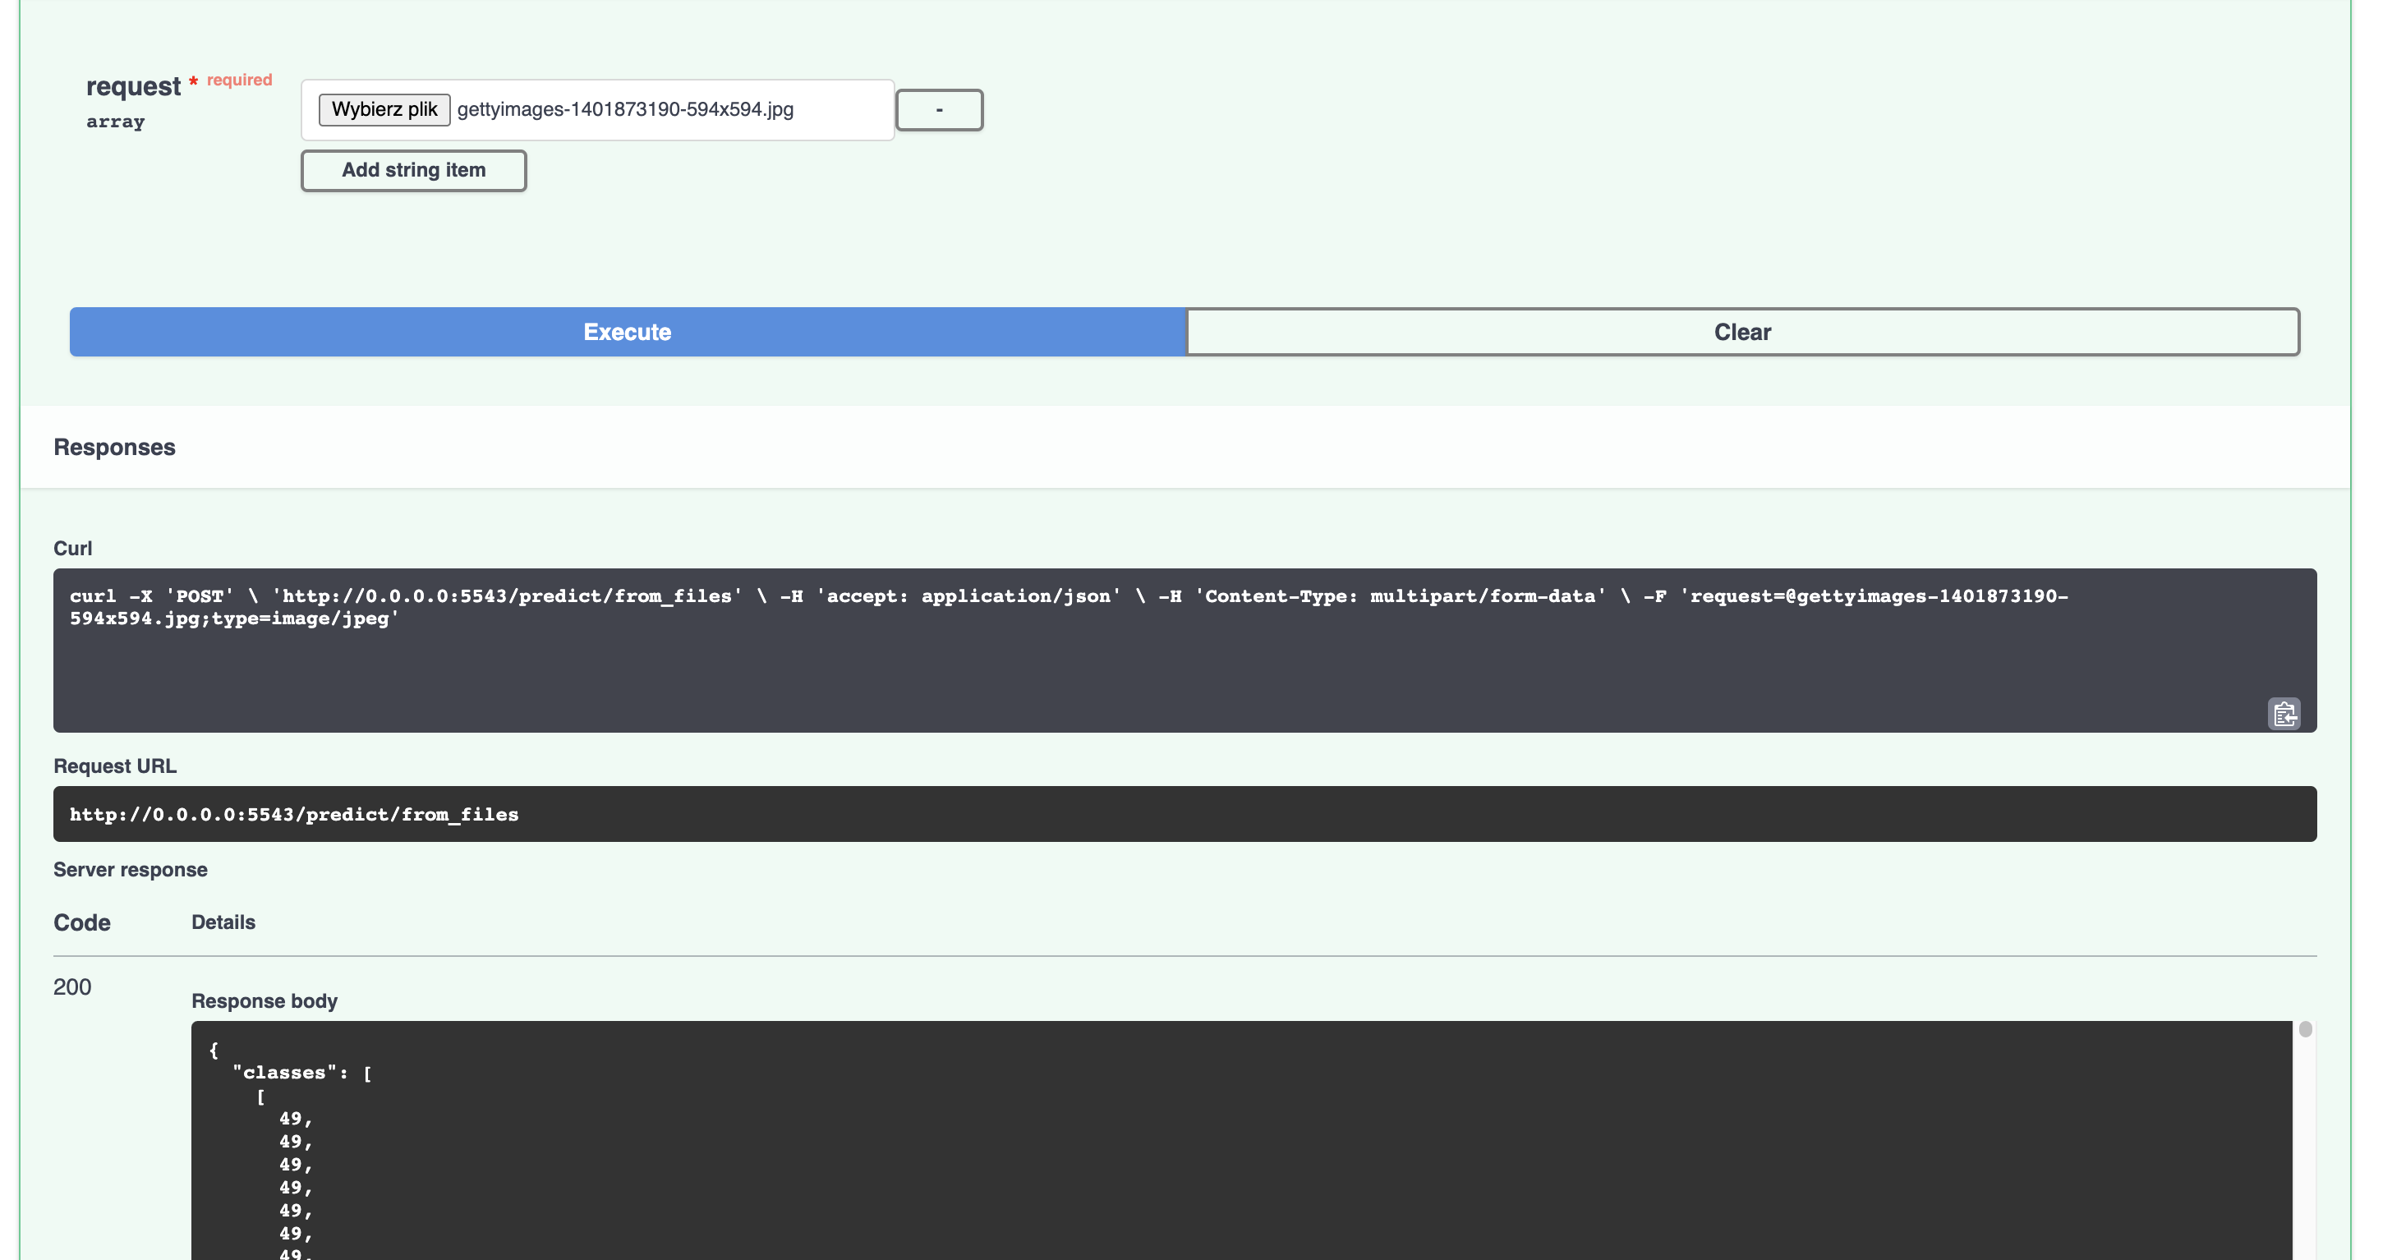The height and width of the screenshot is (1260, 2392).
Task: Copy the curl command to clipboard
Action: pos(2284,713)
